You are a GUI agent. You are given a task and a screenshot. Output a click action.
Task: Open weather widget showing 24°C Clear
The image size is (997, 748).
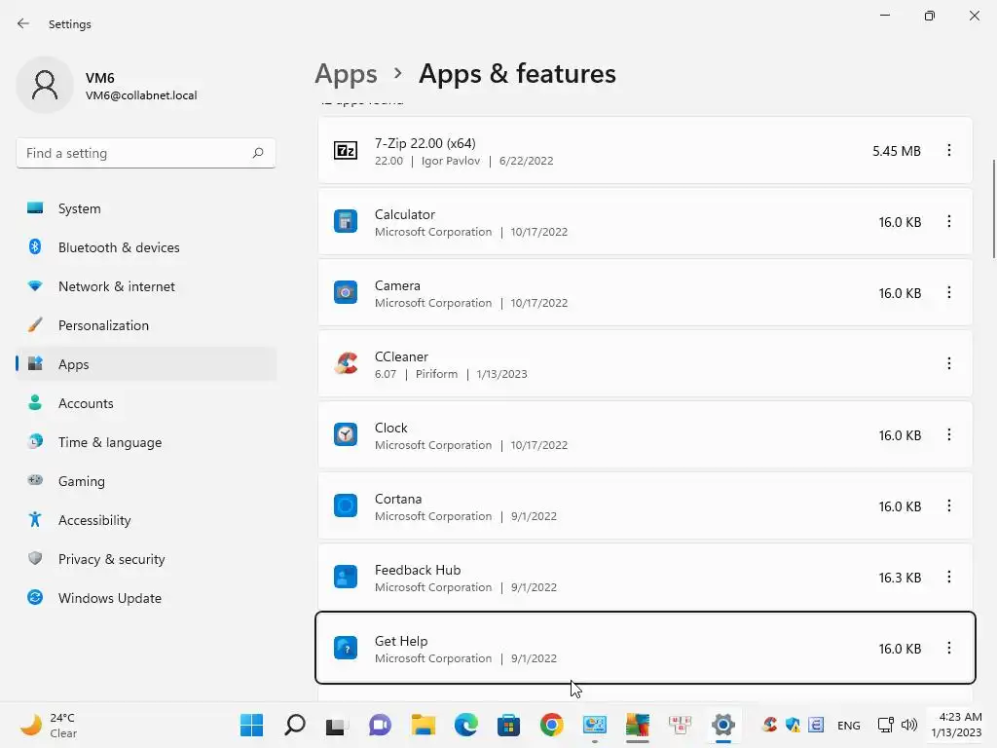point(49,725)
